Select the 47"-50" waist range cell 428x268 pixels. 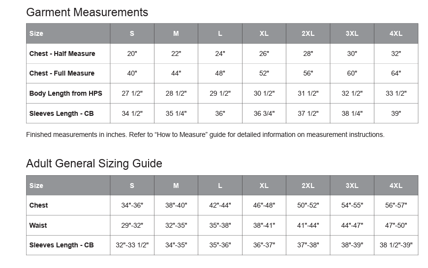396,225
